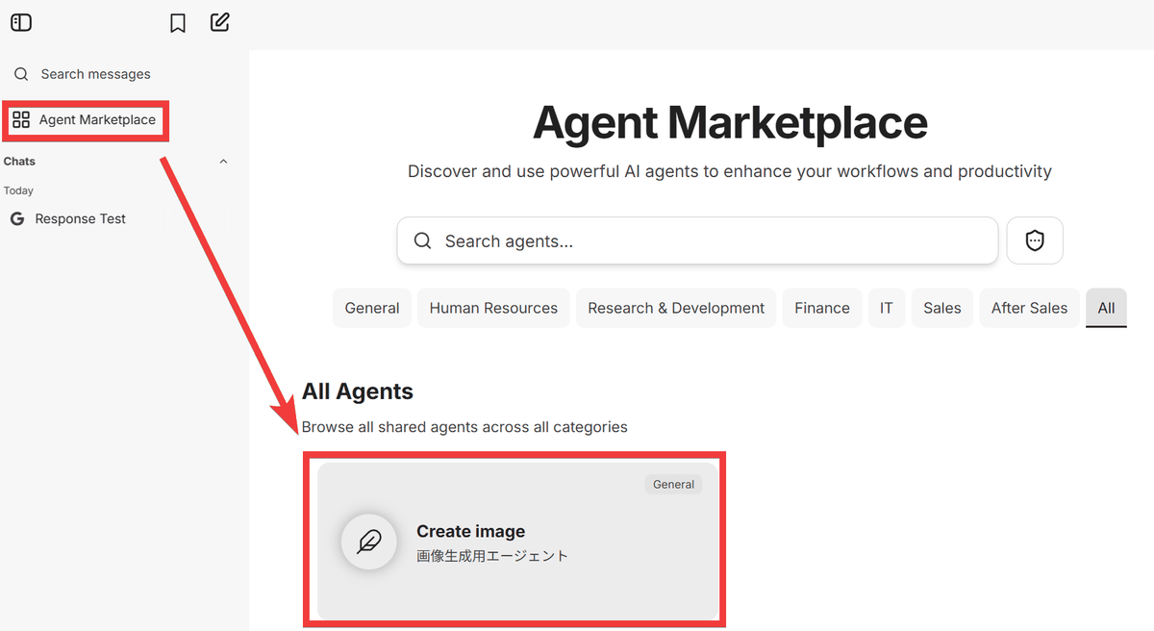Collapse the Chats section chevron

tap(224, 162)
